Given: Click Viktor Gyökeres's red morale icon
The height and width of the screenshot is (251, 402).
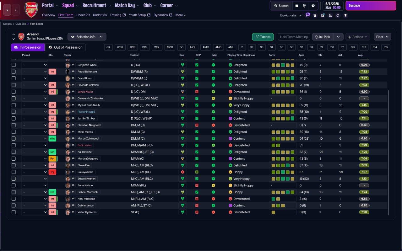Looking at the screenshot, I should [x=214, y=212].
